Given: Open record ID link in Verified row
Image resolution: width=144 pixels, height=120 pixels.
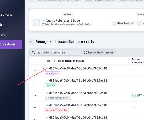Looking at the screenshot, I should (78, 81).
